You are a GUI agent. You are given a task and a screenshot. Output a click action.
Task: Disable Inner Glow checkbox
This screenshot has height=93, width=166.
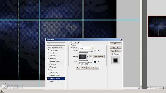[49, 59]
